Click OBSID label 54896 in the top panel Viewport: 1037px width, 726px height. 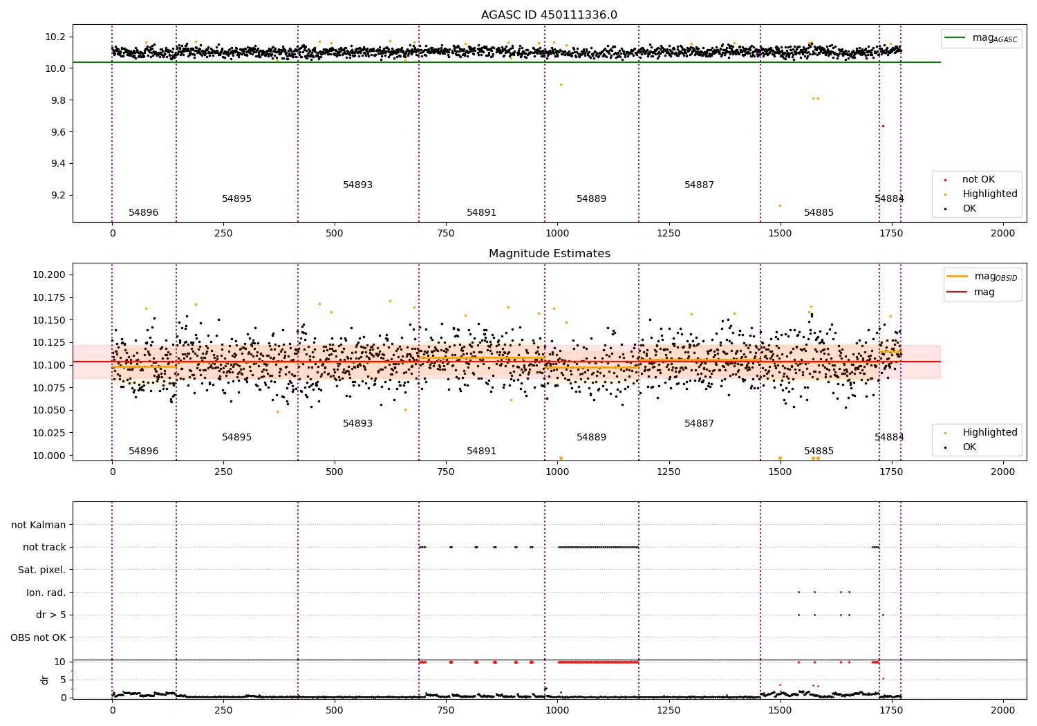(143, 213)
